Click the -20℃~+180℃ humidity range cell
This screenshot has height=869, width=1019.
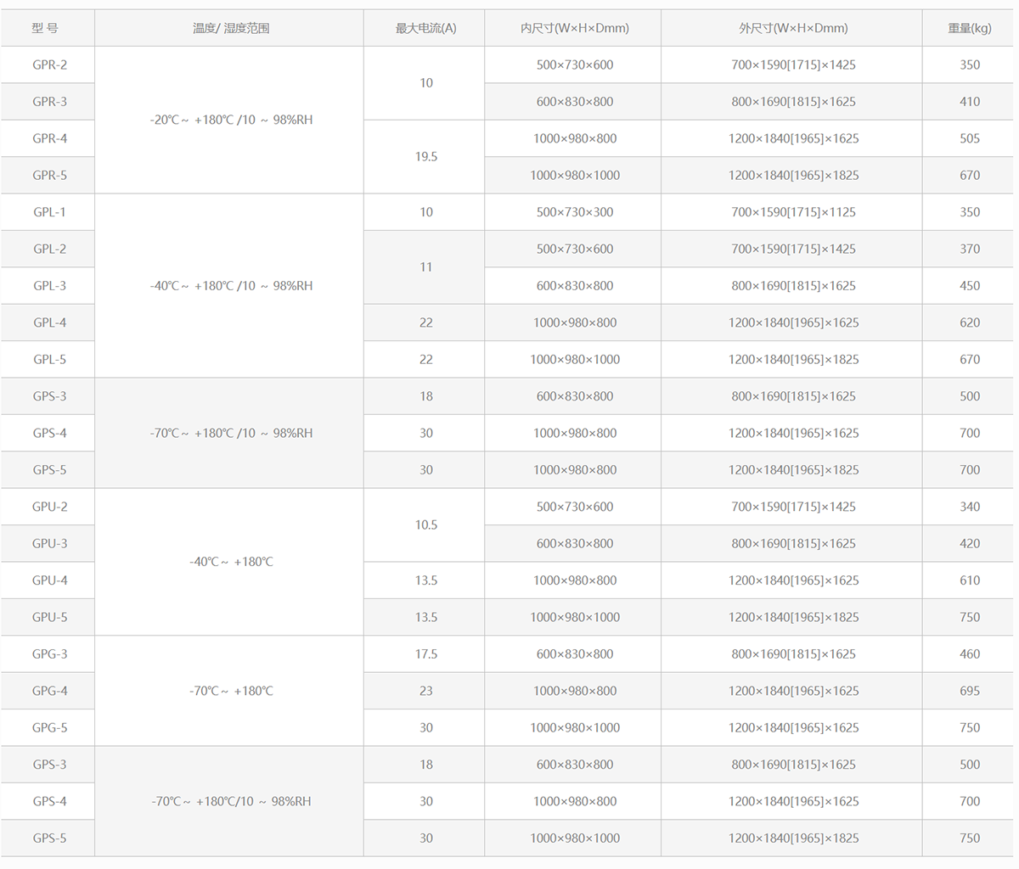coord(231,120)
